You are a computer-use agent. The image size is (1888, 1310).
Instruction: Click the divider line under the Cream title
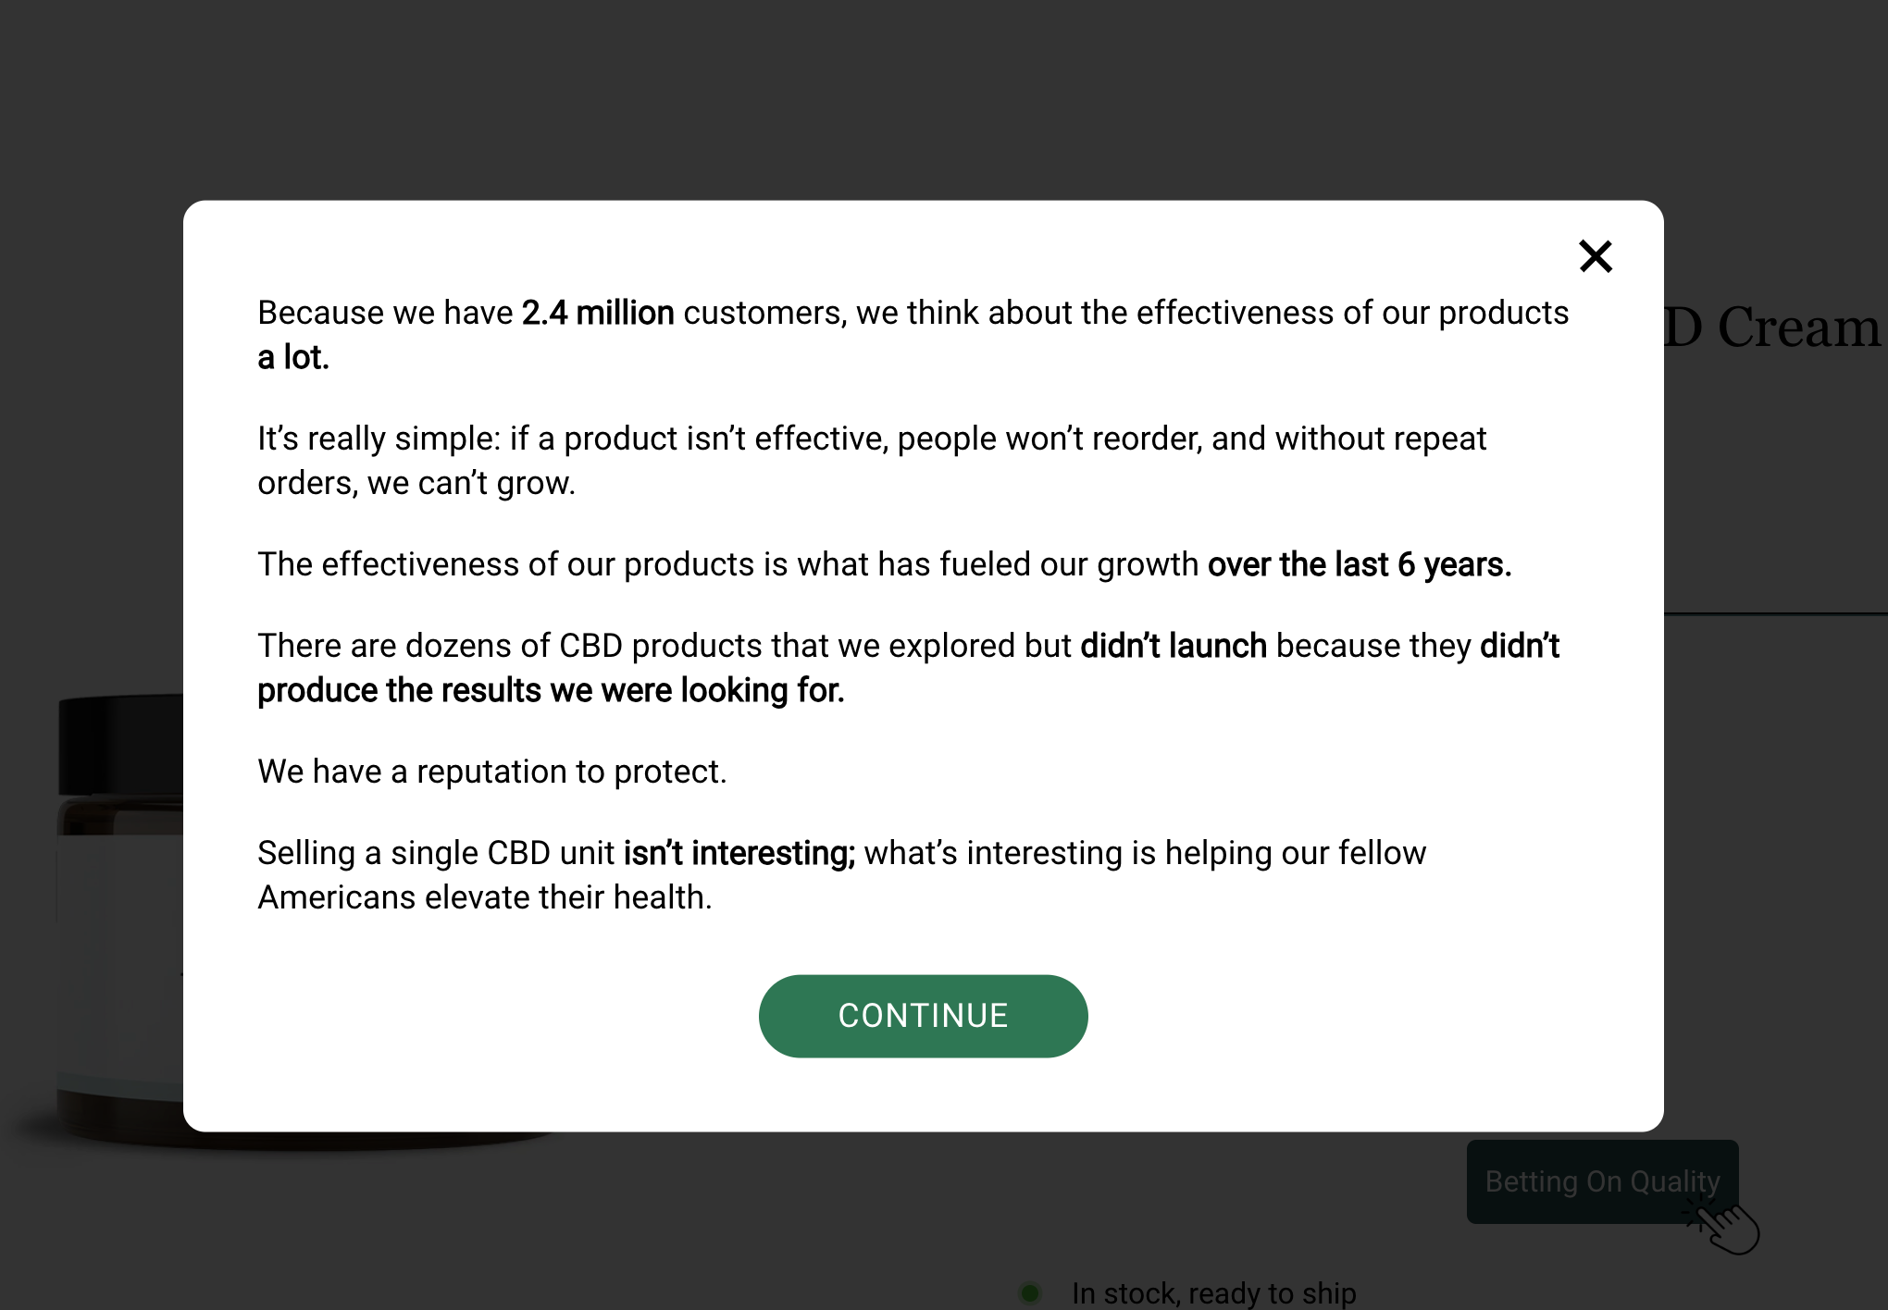coord(1775,613)
